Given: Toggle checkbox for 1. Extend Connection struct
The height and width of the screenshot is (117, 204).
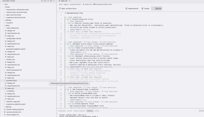Looking at the screenshot, I should (68, 19).
